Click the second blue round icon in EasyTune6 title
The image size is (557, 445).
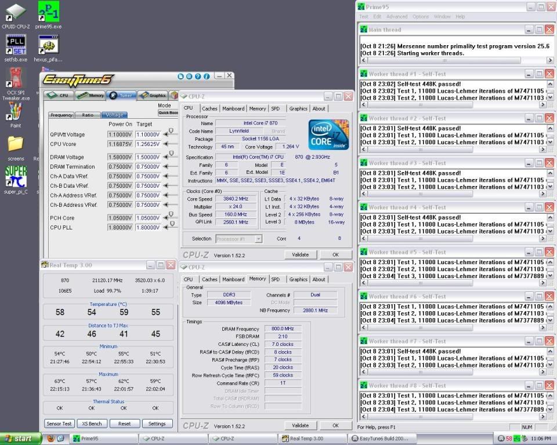189,76
